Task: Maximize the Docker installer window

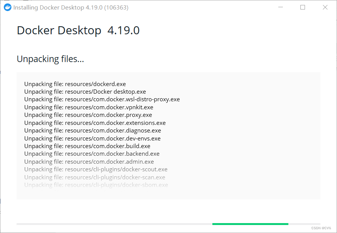Action: [x=303, y=7]
